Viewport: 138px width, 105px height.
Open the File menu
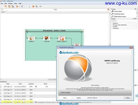[2, 3]
